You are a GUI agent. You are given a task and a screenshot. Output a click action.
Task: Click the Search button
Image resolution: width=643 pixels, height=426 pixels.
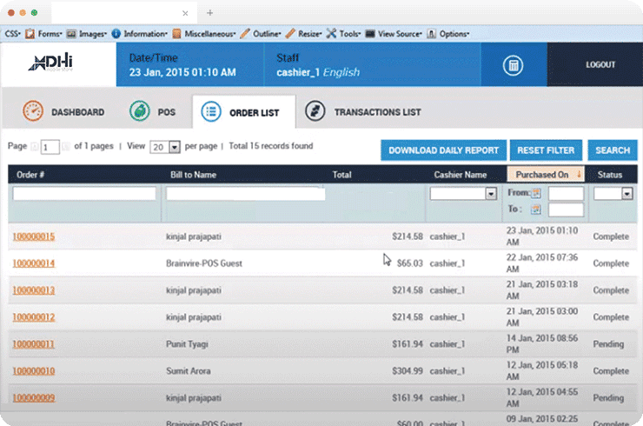click(612, 150)
